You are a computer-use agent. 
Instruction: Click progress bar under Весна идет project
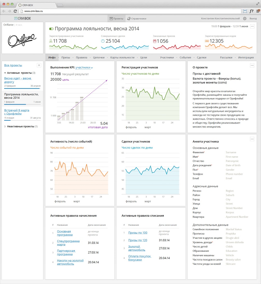22,88
